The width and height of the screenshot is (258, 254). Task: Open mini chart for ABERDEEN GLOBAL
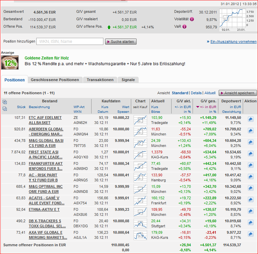[x=140, y=132]
